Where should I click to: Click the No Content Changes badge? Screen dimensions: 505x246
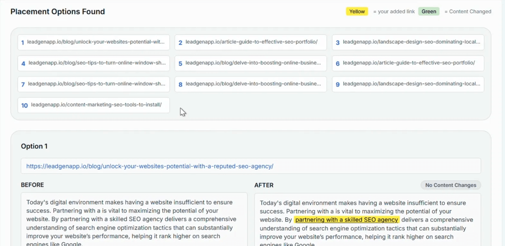(451, 185)
